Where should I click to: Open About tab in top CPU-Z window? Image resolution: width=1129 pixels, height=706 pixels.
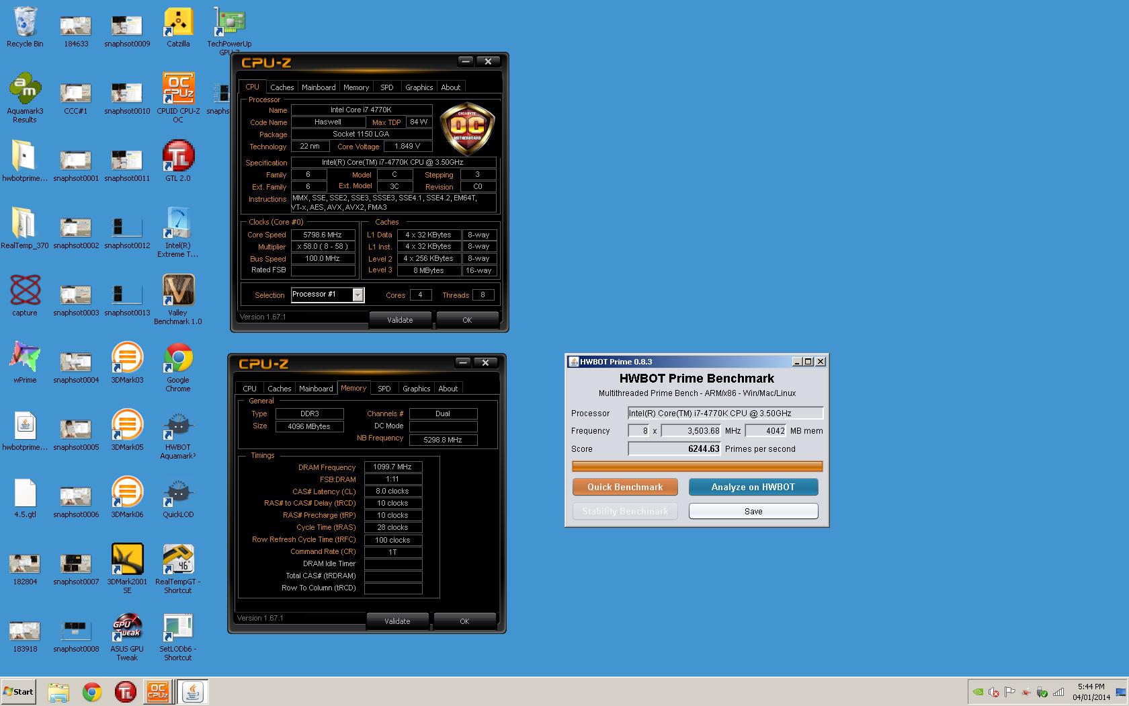(451, 87)
